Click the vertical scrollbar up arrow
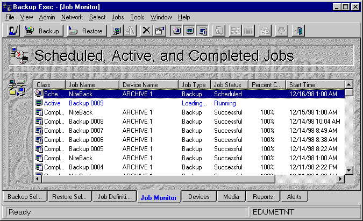This screenshot has height=221, width=363. click(349, 84)
